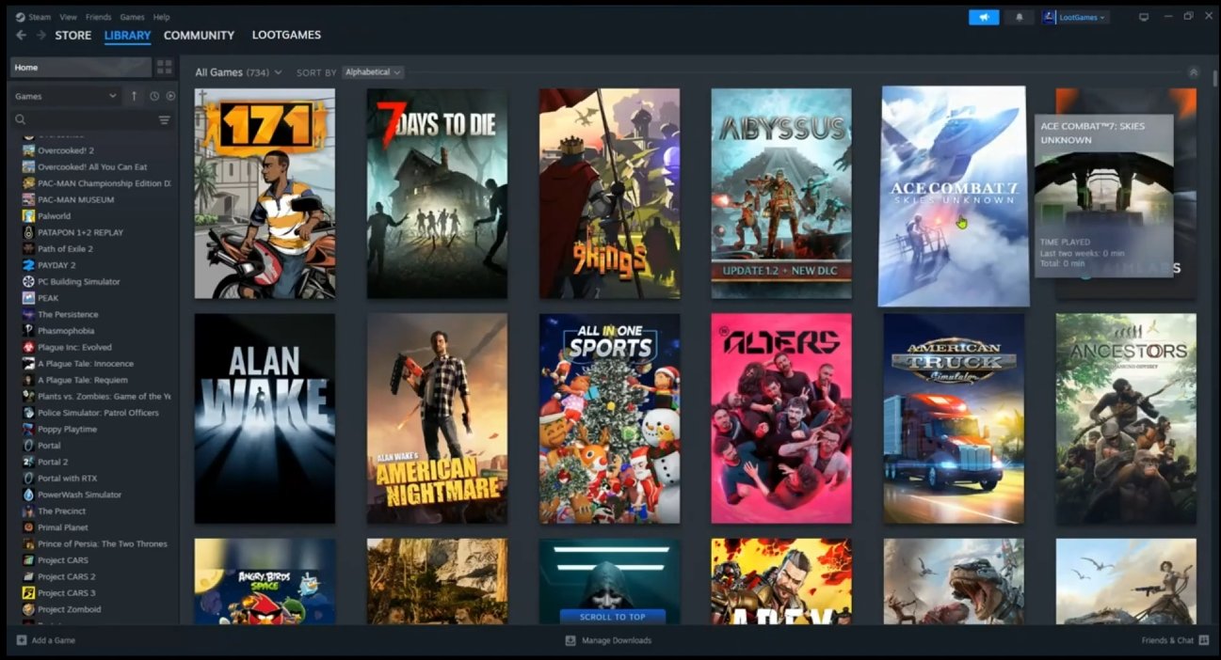Open the All Games collection dropdown

238,72
